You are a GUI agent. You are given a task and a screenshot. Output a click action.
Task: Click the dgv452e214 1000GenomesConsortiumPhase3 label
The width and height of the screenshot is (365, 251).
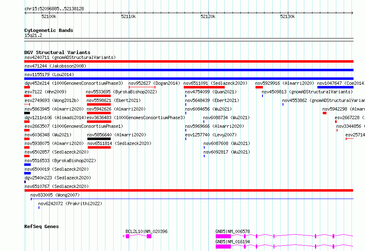pos(74,83)
